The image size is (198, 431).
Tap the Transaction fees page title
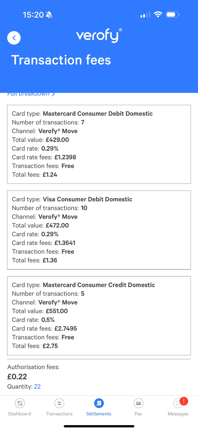[x=61, y=60]
